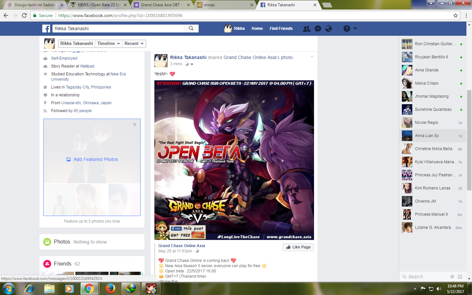Switch to Grand Chase Asia OBT tab

pos(162,5)
